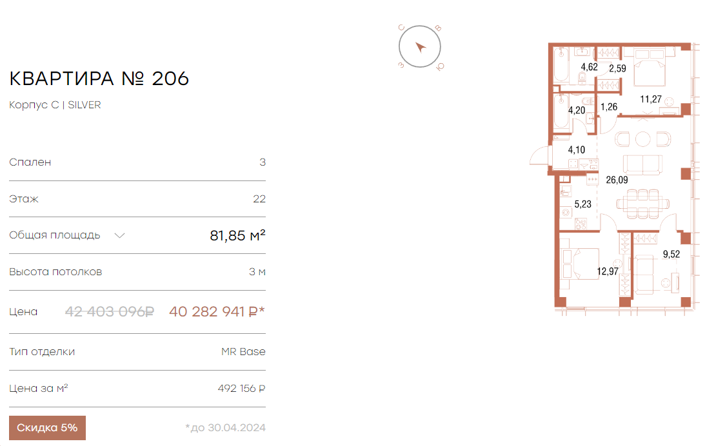Click the compass orientation icon

click(x=420, y=47)
